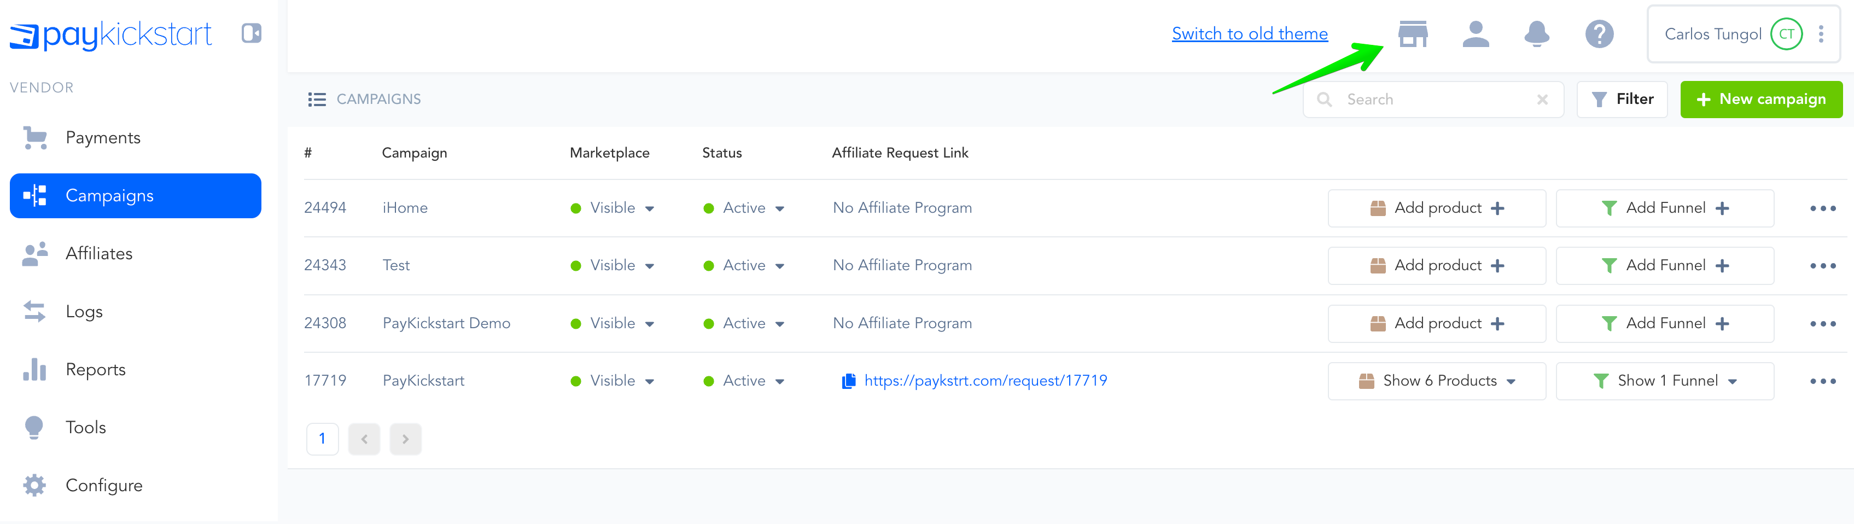Go to previous page arrow
Image resolution: width=1854 pixels, height=524 pixels.
tap(364, 438)
